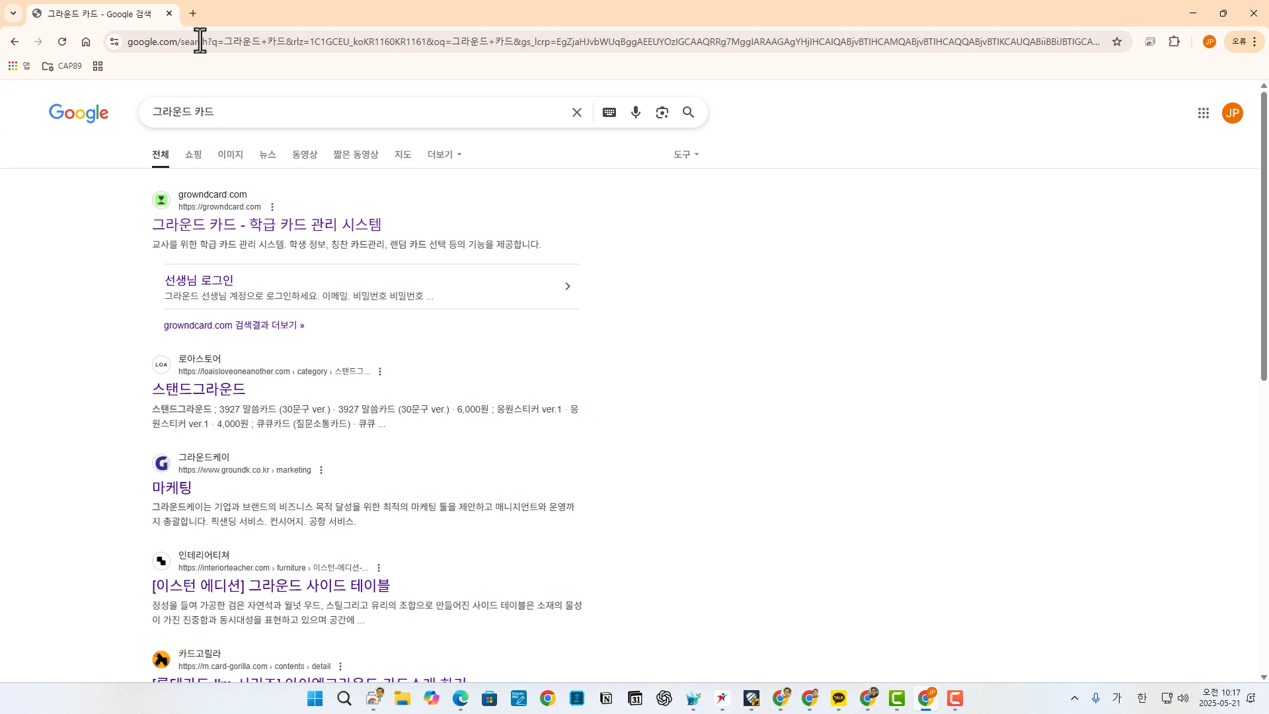1269x714 pixels.
Task: Bookmark this page with star icon
Action: point(1117,42)
